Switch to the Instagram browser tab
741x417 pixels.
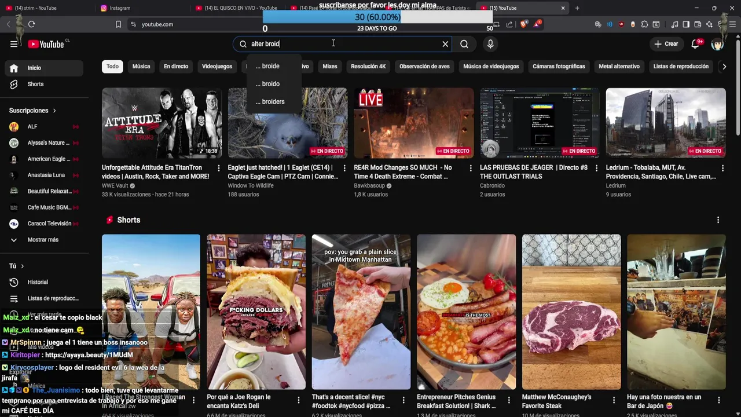point(142,8)
